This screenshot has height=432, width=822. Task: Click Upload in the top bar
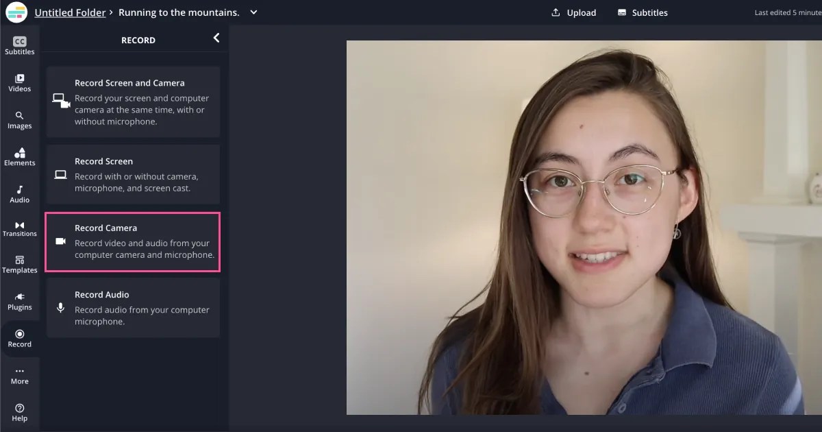[x=574, y=12]
